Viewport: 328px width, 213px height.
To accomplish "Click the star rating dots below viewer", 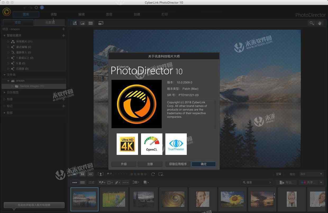I will coord(121,174).
